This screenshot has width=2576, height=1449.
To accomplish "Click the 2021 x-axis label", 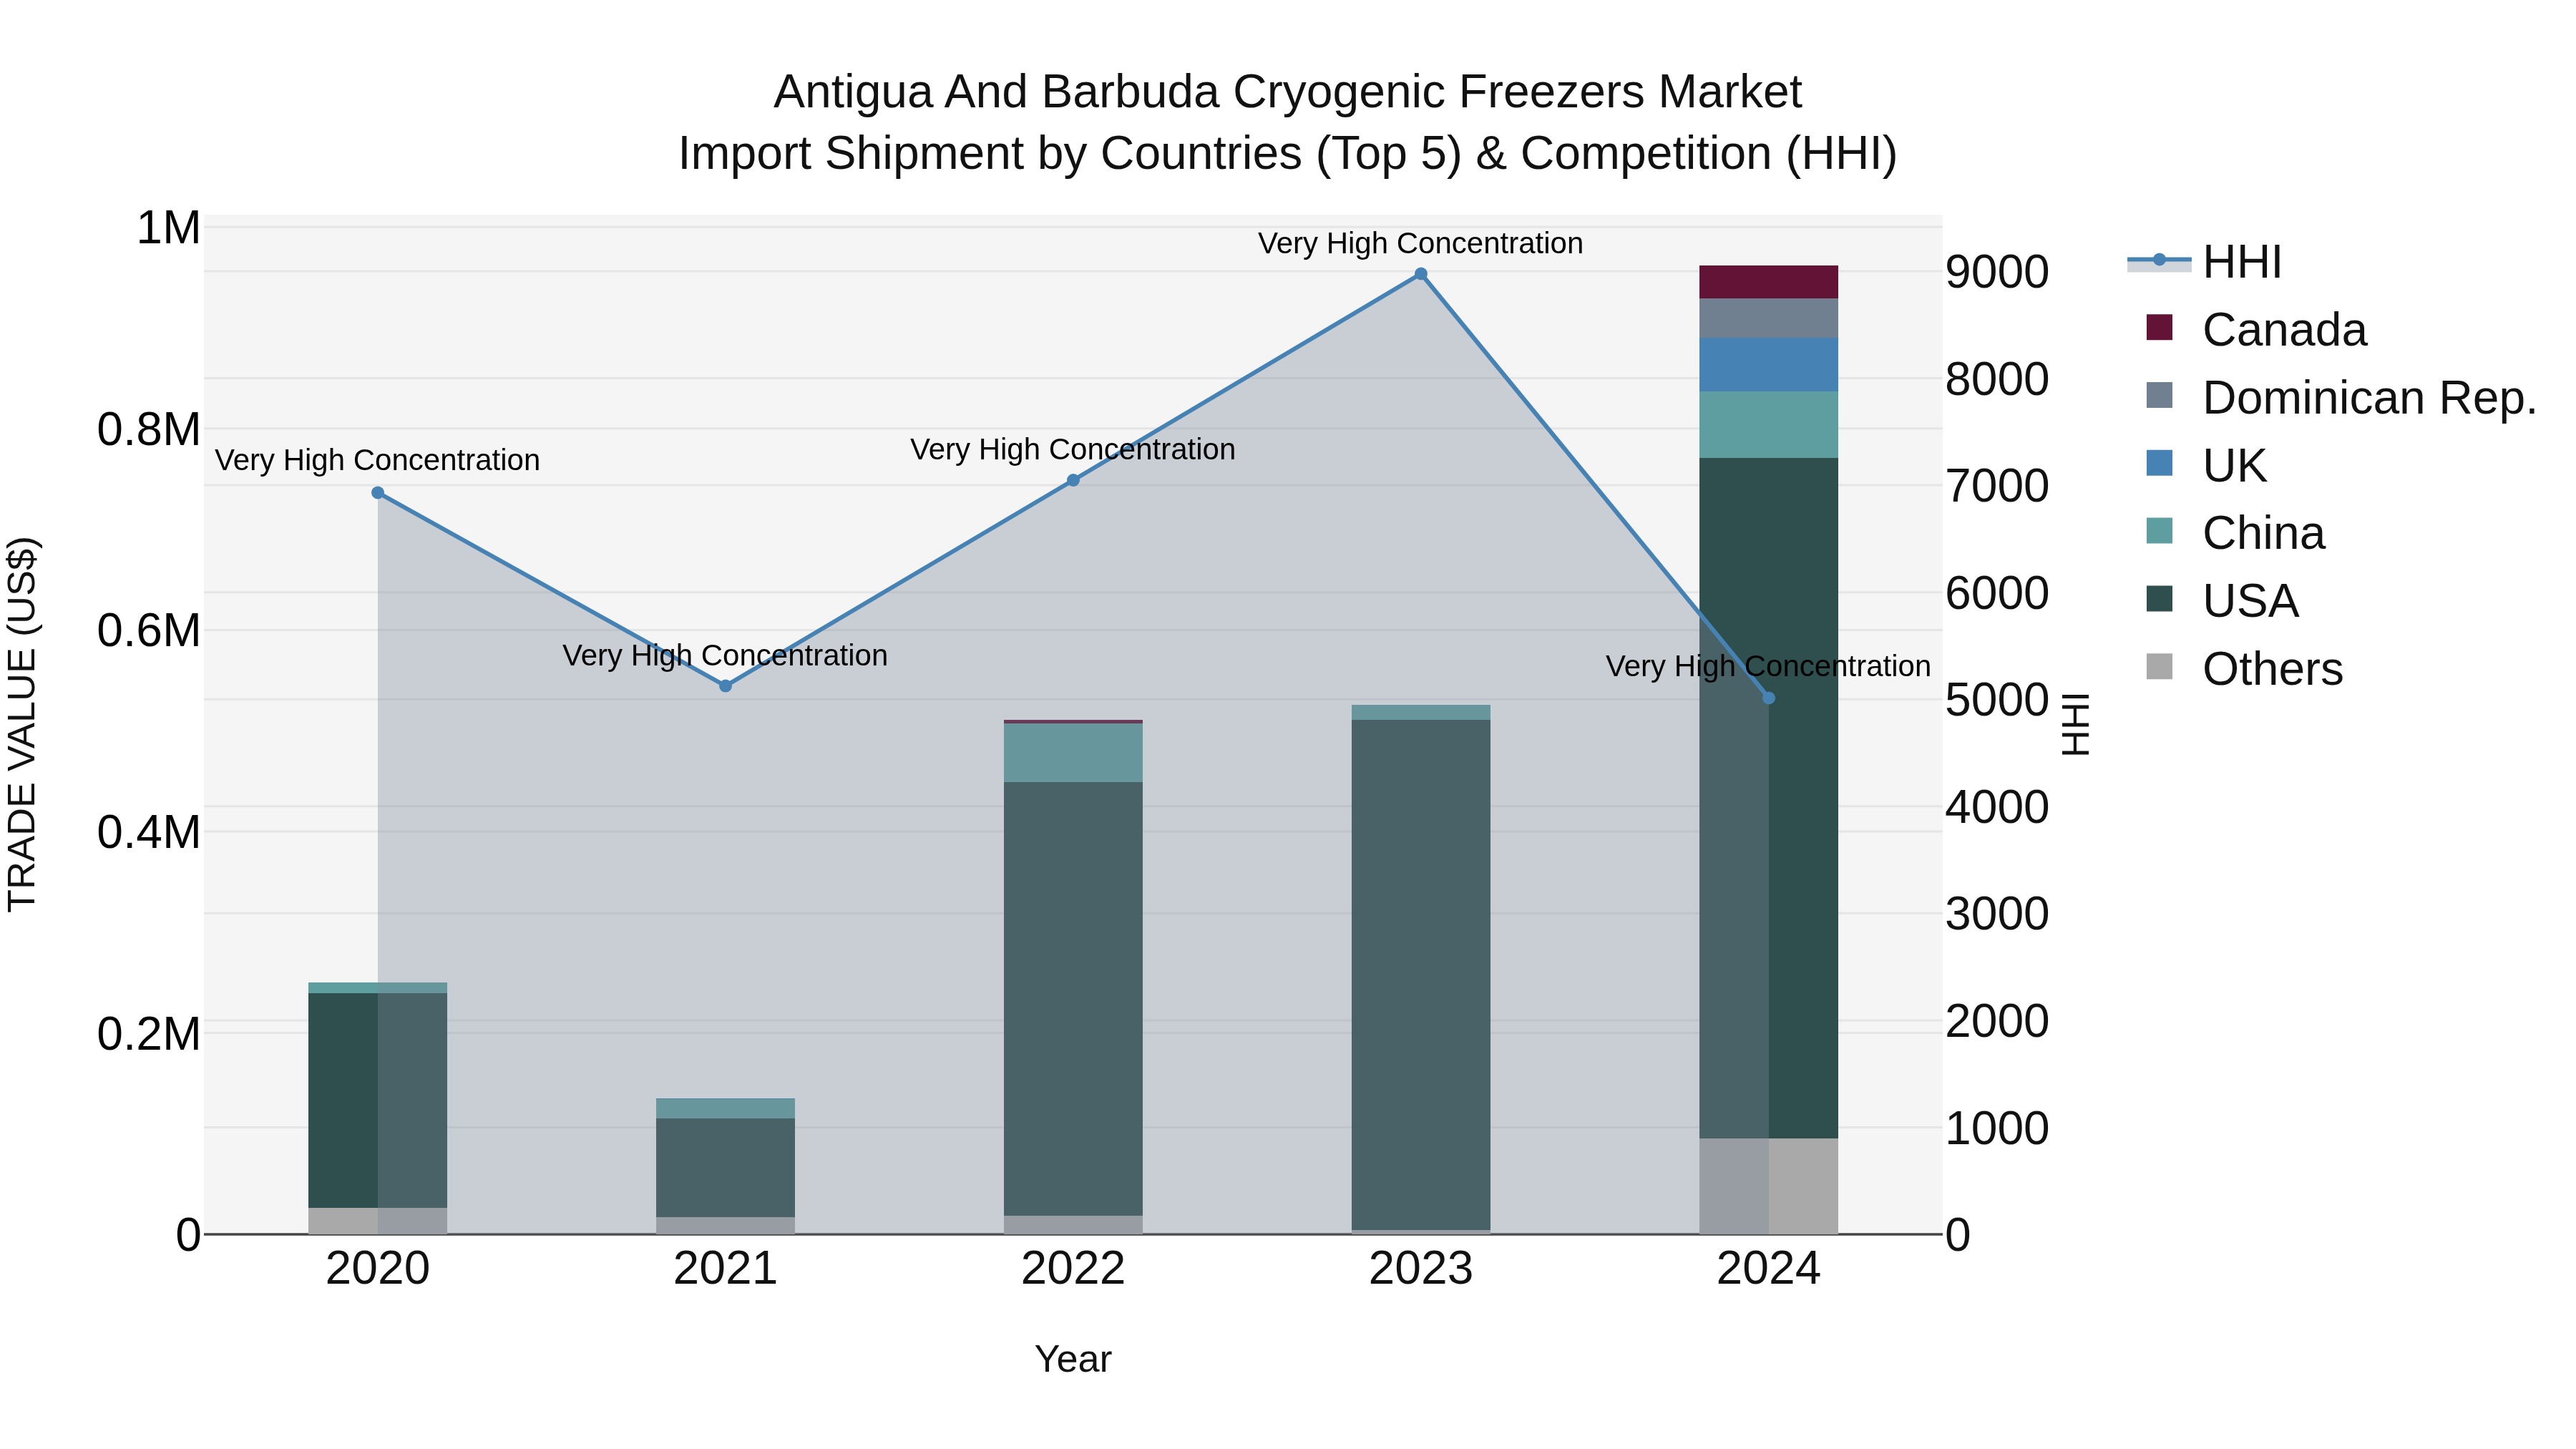I will coord(726,1269).
